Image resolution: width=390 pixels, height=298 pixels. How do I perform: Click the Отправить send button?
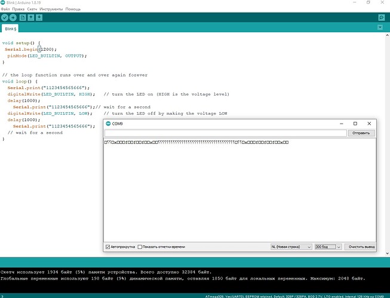pos(361,133)
